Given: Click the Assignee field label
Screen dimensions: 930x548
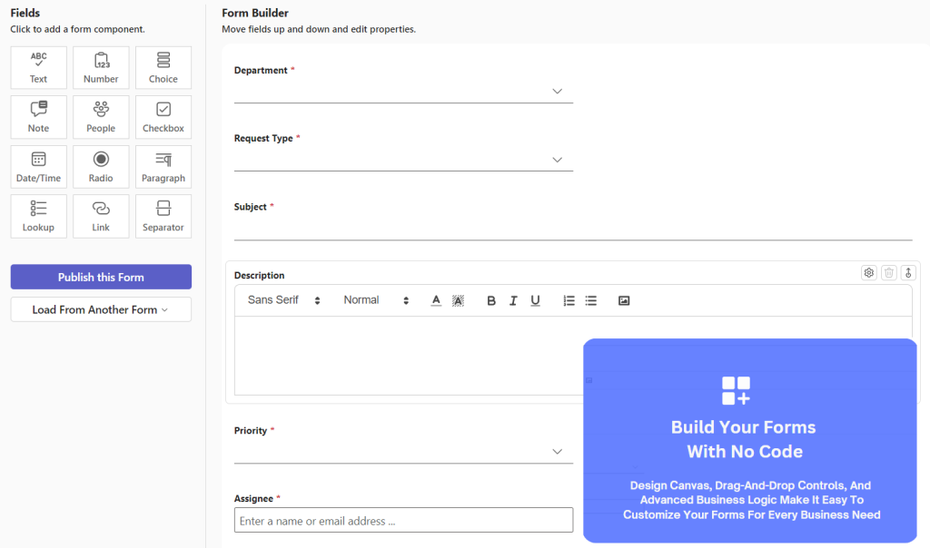Looking at the screenshot, I should [x=254, y=499].
